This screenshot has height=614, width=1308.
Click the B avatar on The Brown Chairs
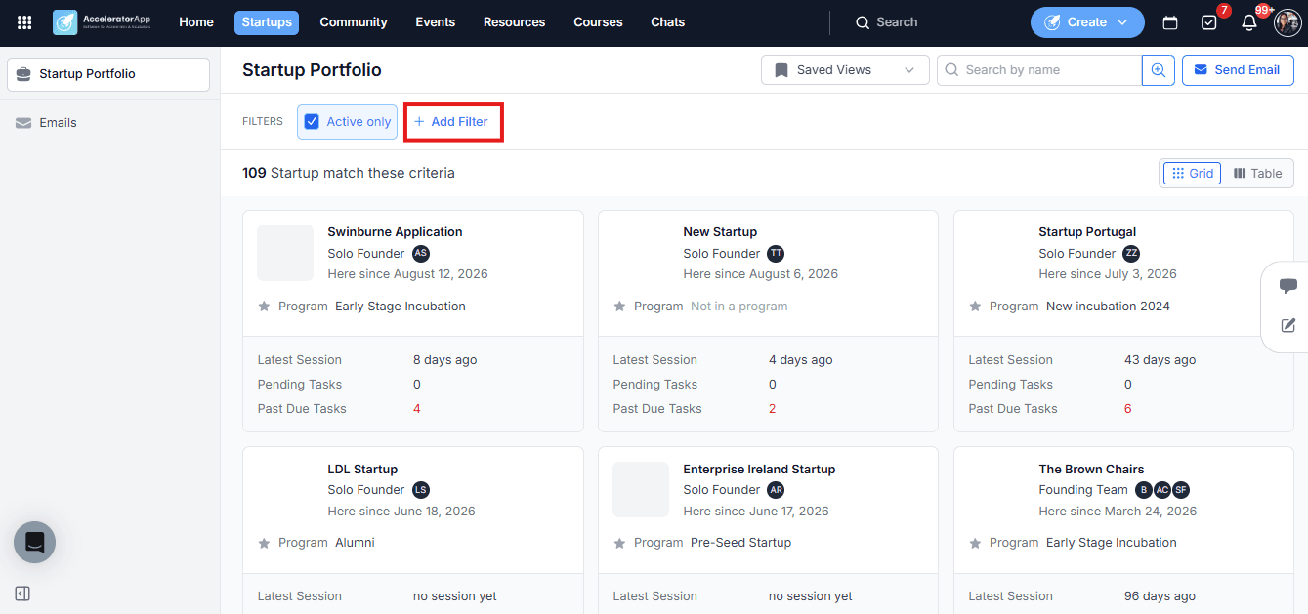pyautogui.click(x=1144, y=490)
